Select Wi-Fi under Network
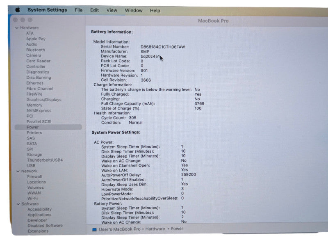The height and width of the screenshot is (247, 328). [x=32, y=198]
